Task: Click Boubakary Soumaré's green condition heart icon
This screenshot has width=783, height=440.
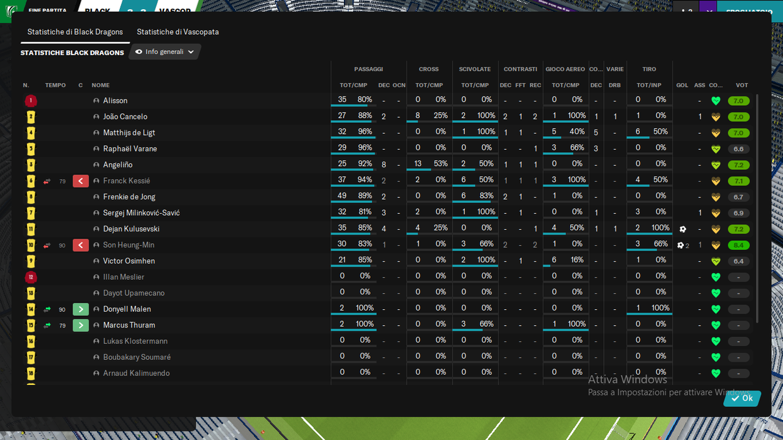Action: 716,357
